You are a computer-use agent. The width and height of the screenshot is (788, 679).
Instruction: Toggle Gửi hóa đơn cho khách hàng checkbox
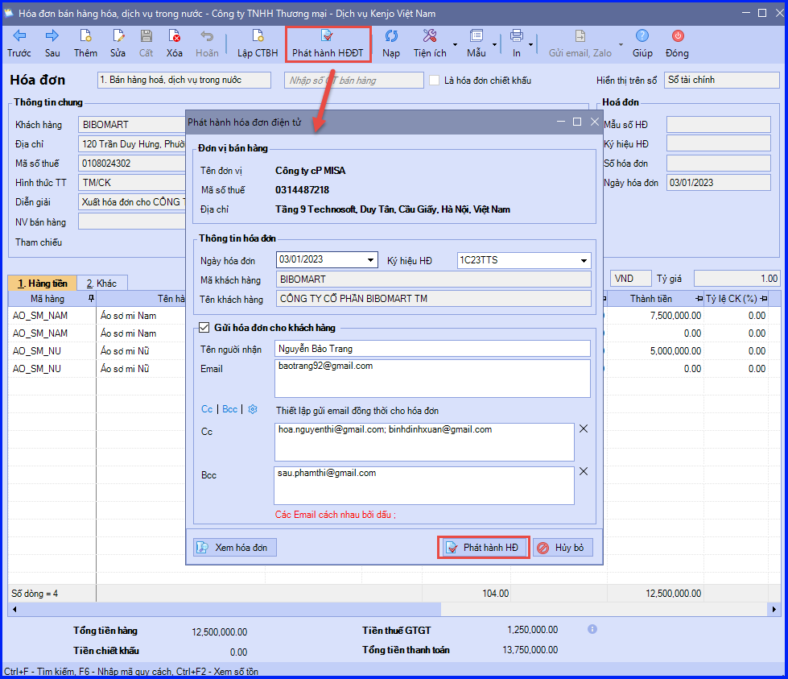click(x=204, y=328)
